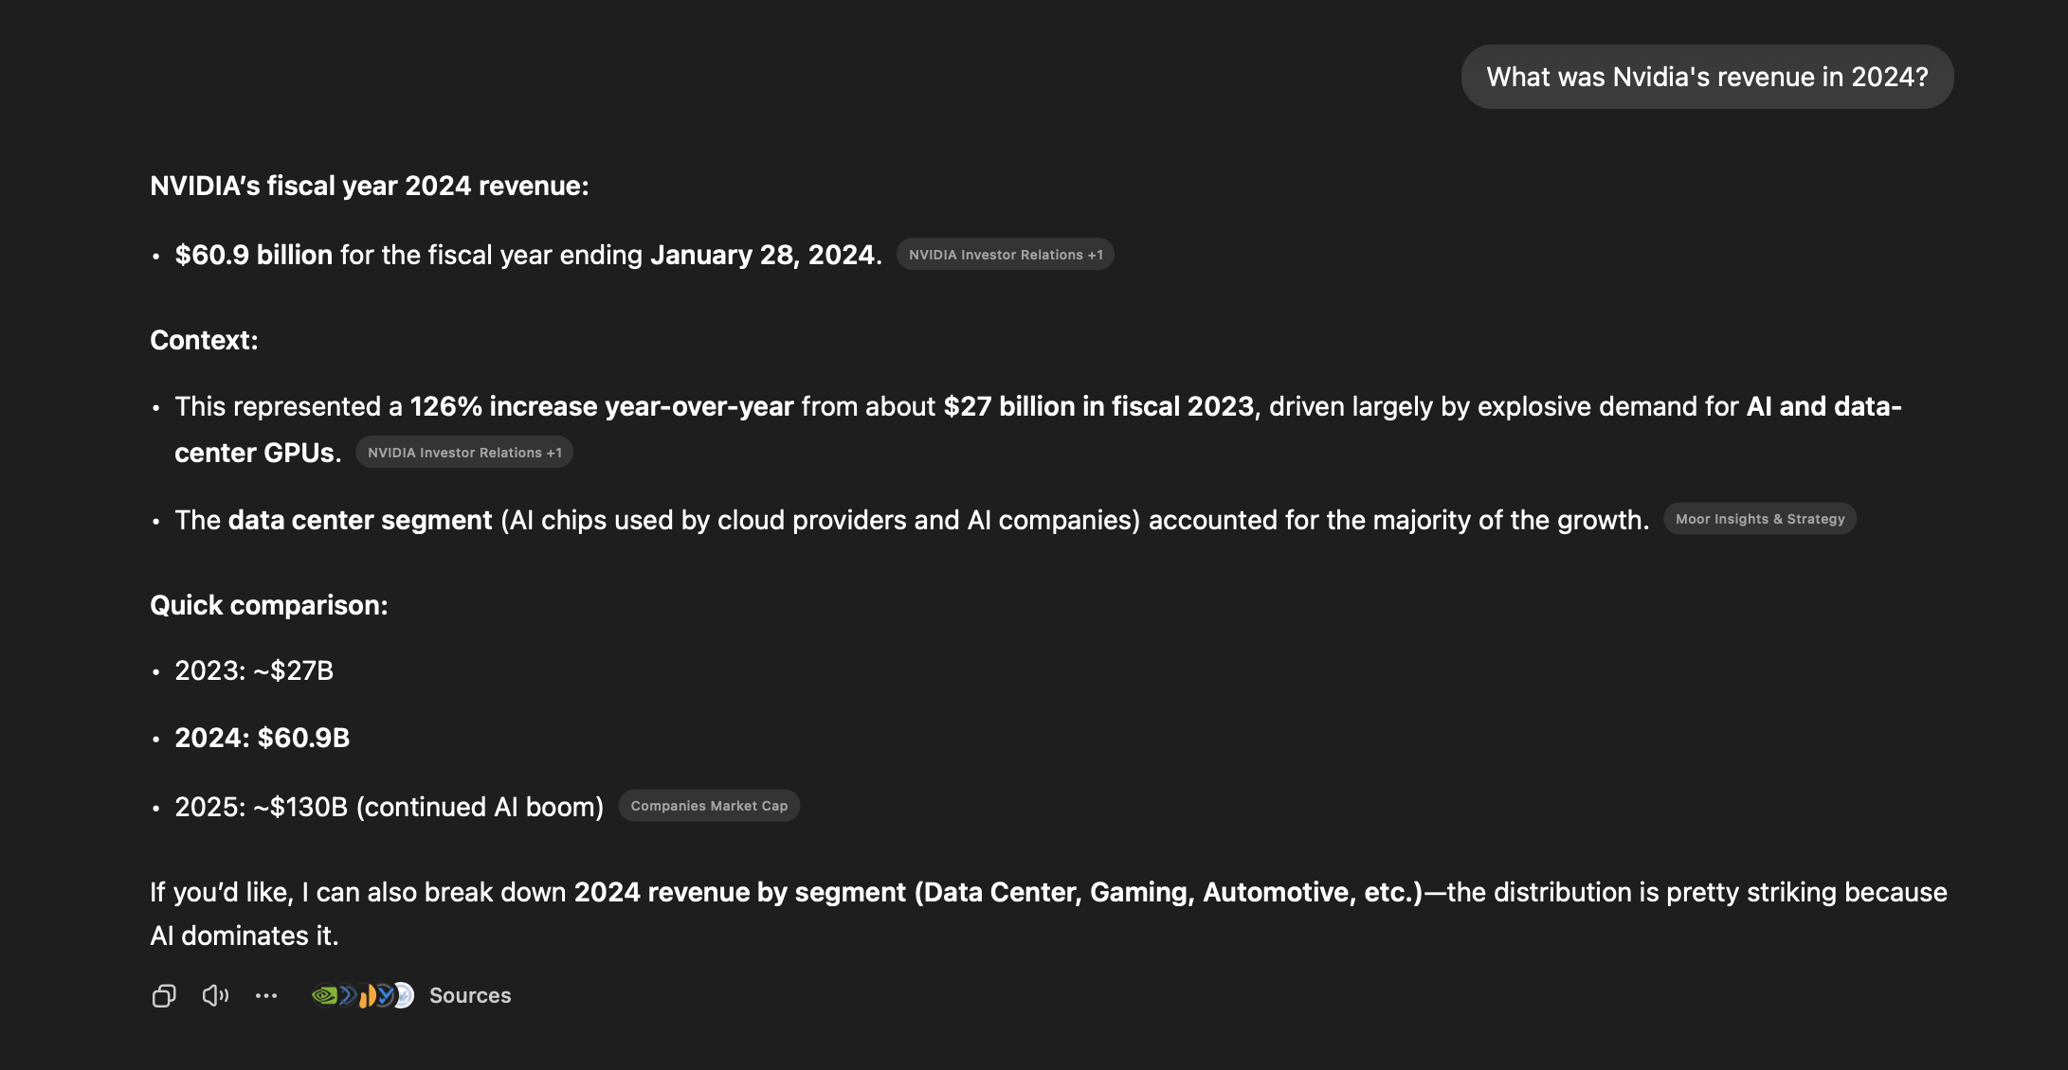Viewport: 2068px width, 1070px height.
Task: Open the Moor Insights & Strategy citation chip
Action: (x=1759, y=519)
